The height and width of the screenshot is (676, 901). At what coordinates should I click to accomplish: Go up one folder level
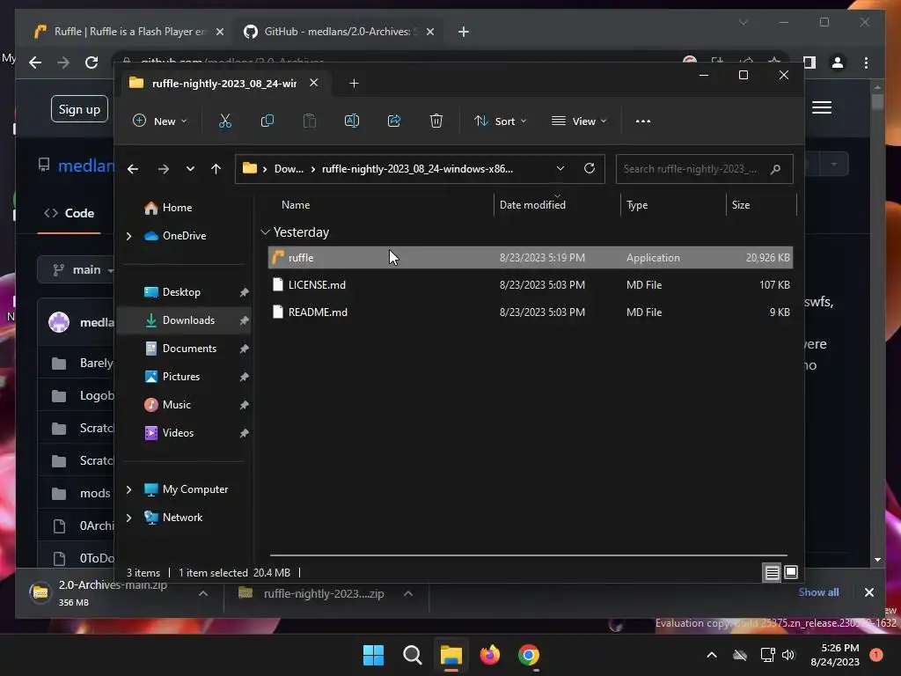click(x=216, y=169)
